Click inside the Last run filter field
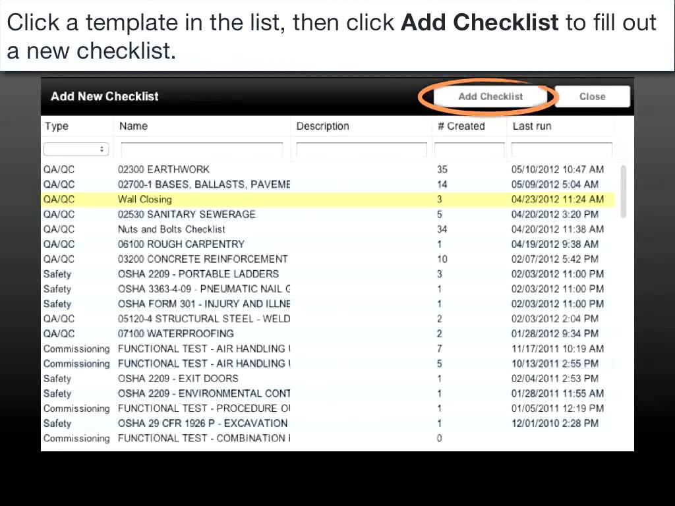This screenshot has height=506, width=675. (562, 149)
